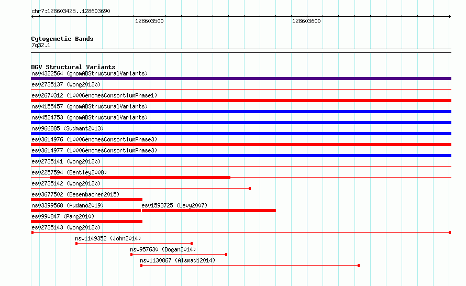Click the DGV Structural Variants track title

pyautogui.click(x=73, y=67)
